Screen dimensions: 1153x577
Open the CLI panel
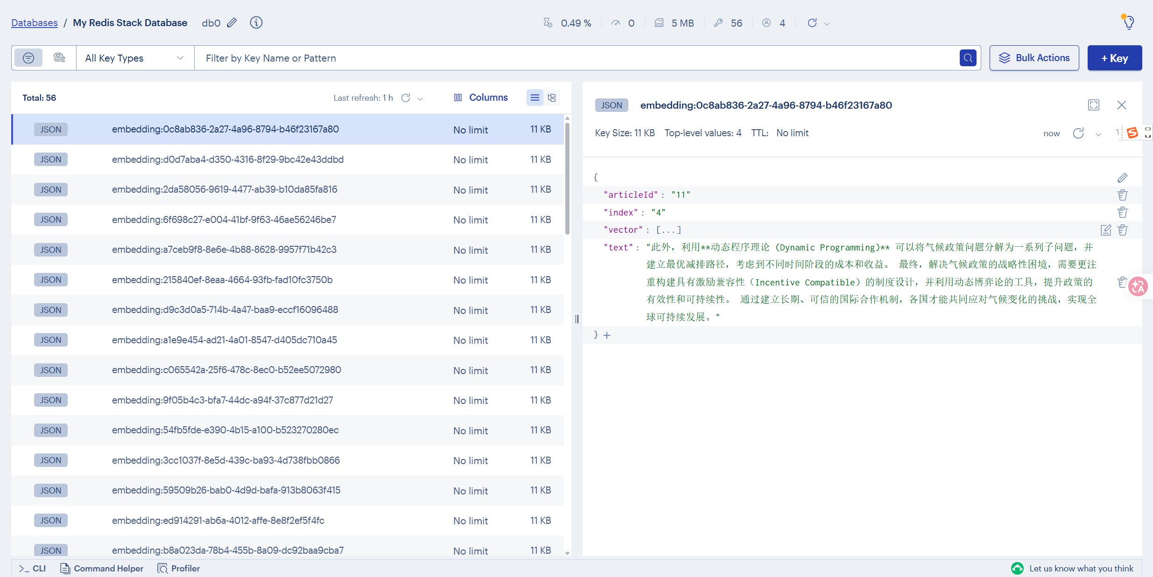click(33, 568)
